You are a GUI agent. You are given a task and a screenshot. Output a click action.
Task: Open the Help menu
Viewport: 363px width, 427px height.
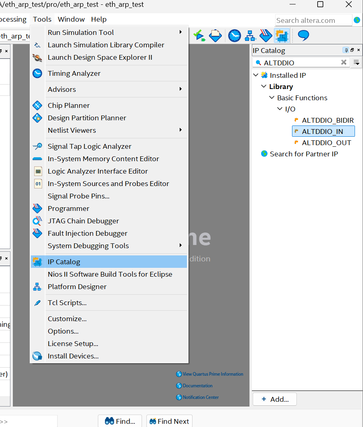tap(99, 19)
